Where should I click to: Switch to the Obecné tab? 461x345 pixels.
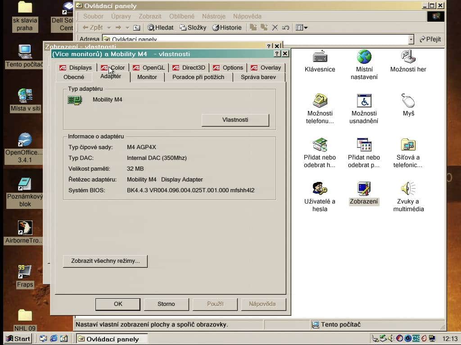(x=74, y=77)
